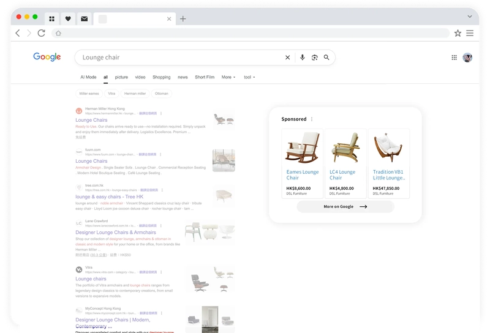This screenshot has width=490, height=333.
Task: Clear the search box text
Action: click(x=287, y=58)
